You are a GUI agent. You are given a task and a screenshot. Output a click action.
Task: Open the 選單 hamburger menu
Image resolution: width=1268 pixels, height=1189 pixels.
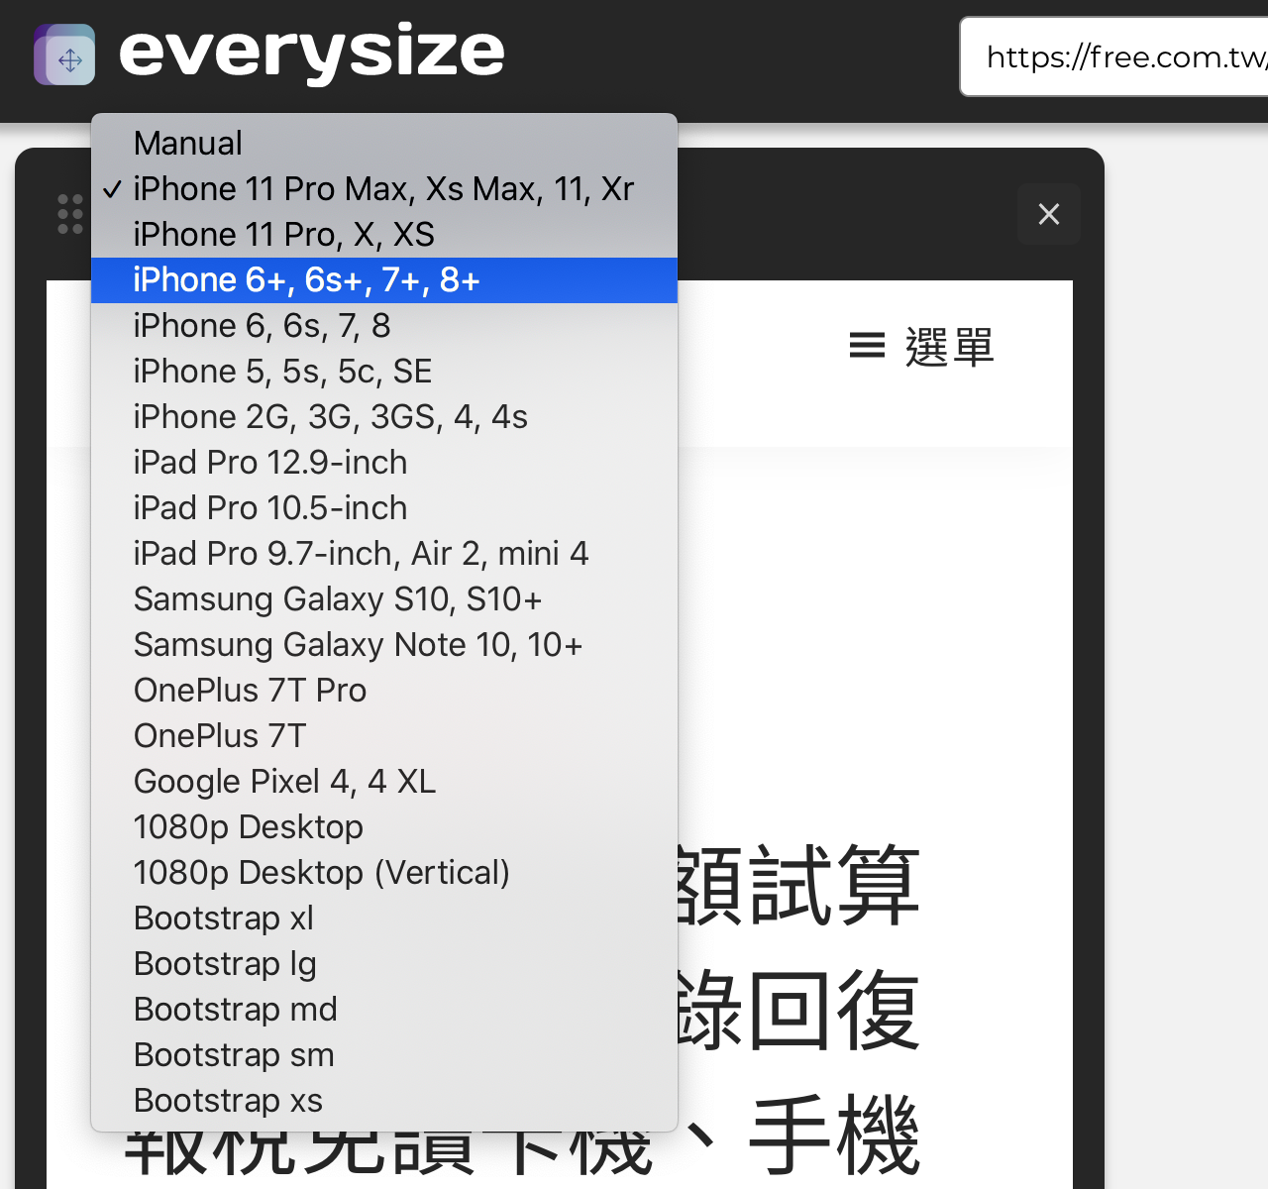tap(922, 347)
